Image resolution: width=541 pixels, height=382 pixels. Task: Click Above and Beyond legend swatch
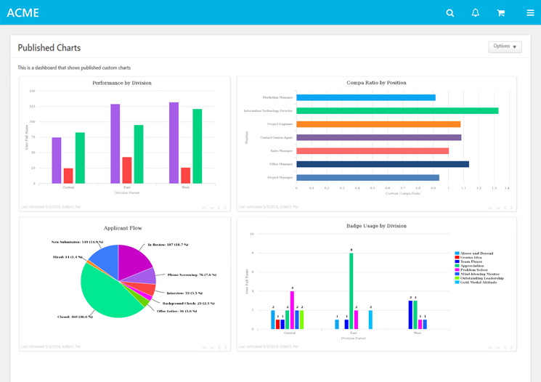(x=457, y=253)
